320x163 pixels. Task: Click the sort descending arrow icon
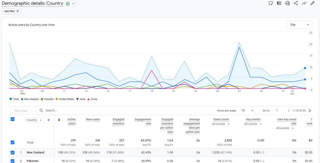tap(59, 120)
